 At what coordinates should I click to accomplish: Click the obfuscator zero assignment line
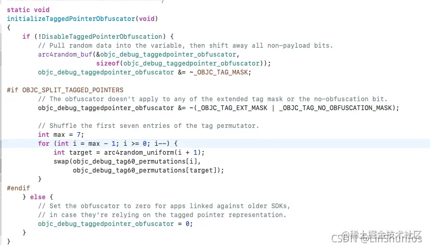tap(115, 224)
